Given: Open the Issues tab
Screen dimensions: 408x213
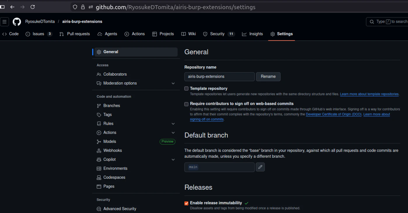Looking at the screenshot, I should pos(39,34).
